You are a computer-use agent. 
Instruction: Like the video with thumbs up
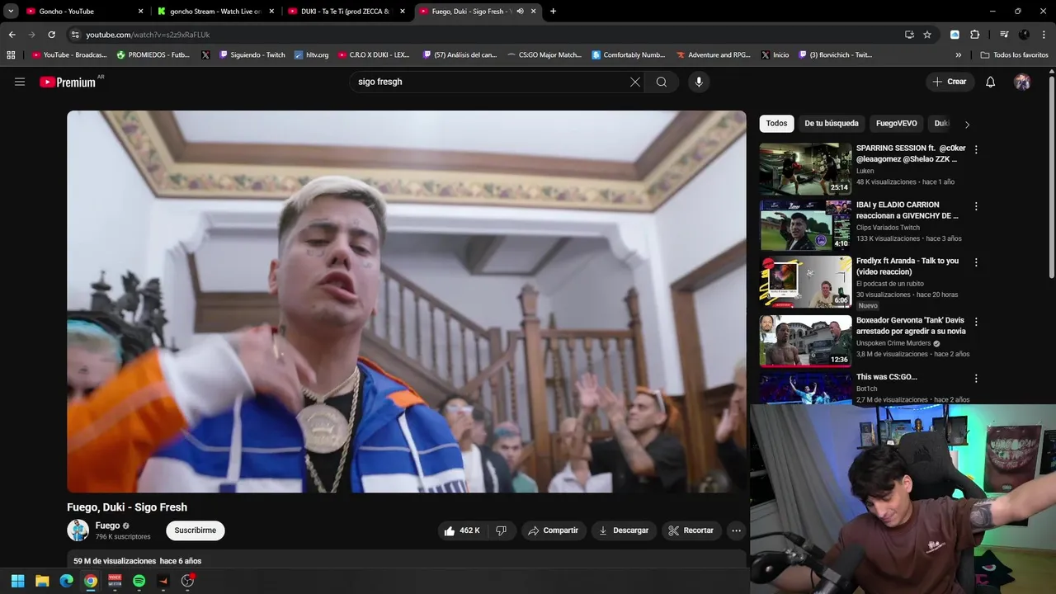[x=462, y=530]
